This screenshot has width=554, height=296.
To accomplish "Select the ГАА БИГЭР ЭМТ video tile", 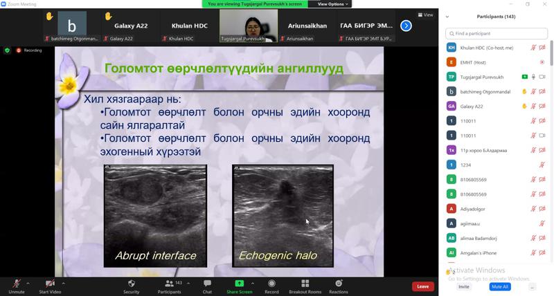I will click(366, 26).
